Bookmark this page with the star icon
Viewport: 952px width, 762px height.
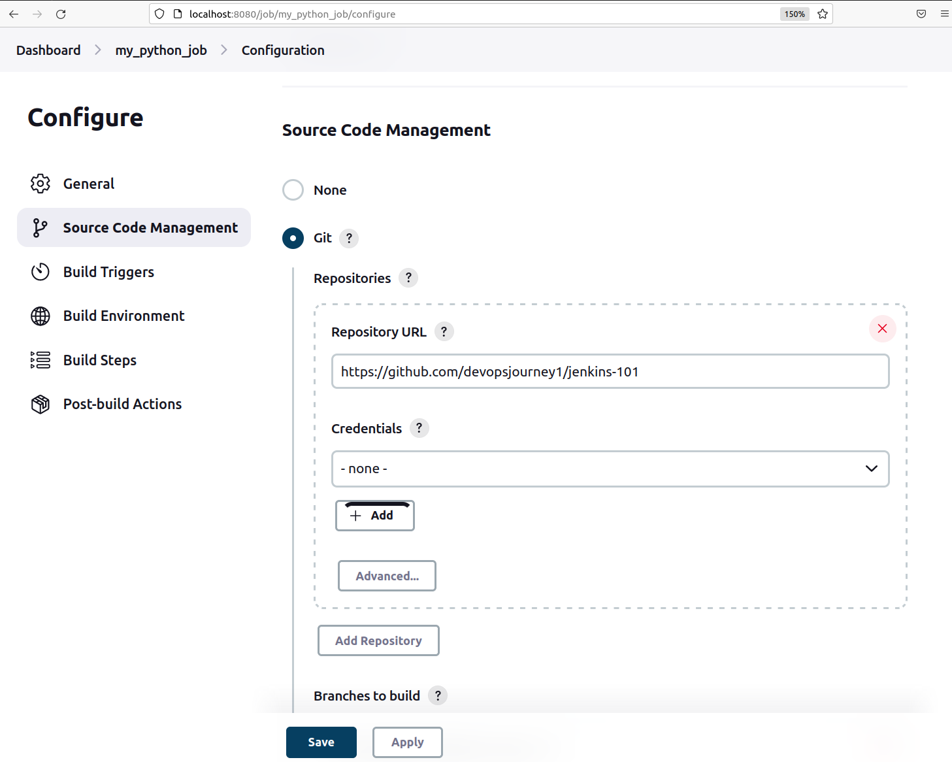[x=823, y=14]
